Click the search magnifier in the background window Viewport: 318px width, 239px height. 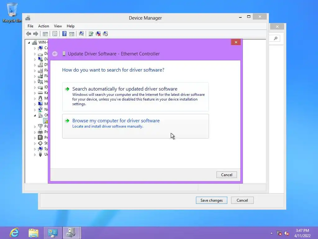pyautogui.click(x=276, y=38)
